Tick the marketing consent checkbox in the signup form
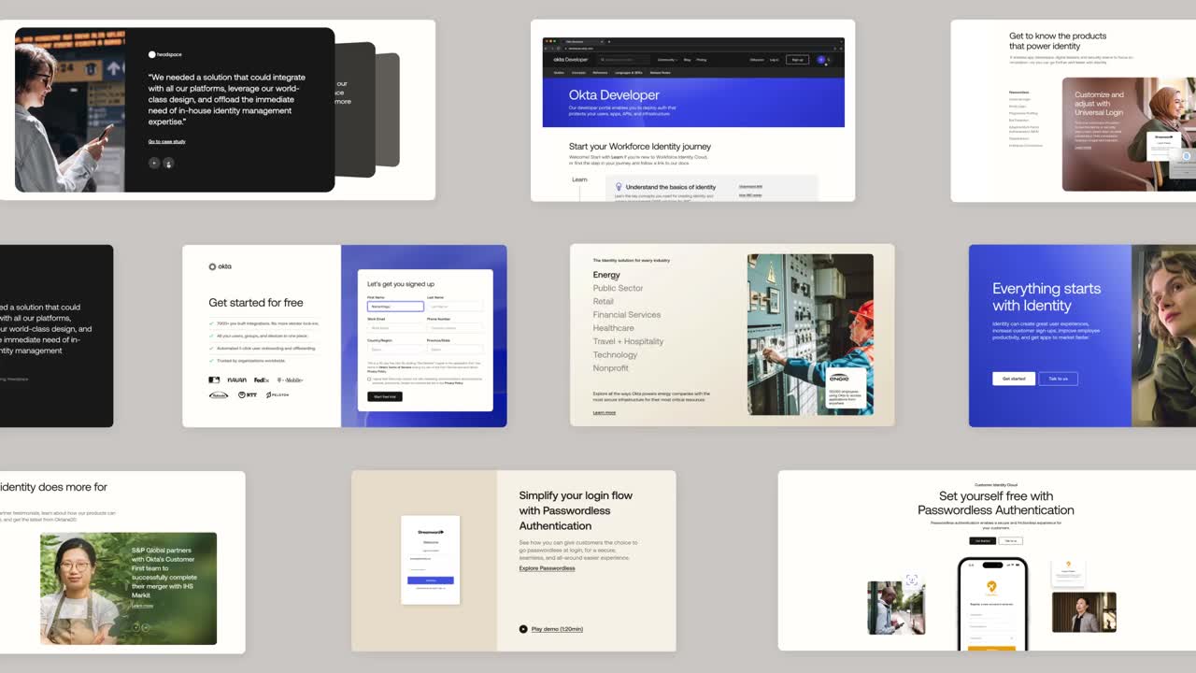The image size is (1196, 673). click(x=369, y=379)
